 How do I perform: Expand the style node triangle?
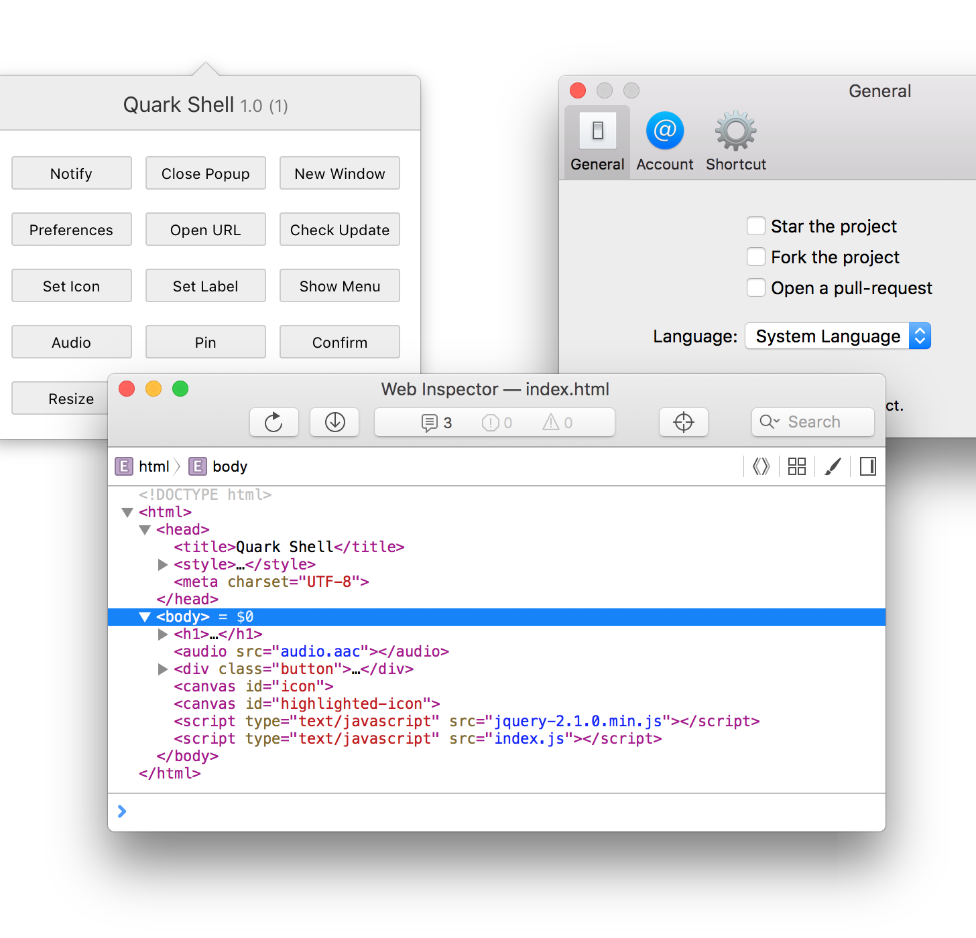coord(162,565)
